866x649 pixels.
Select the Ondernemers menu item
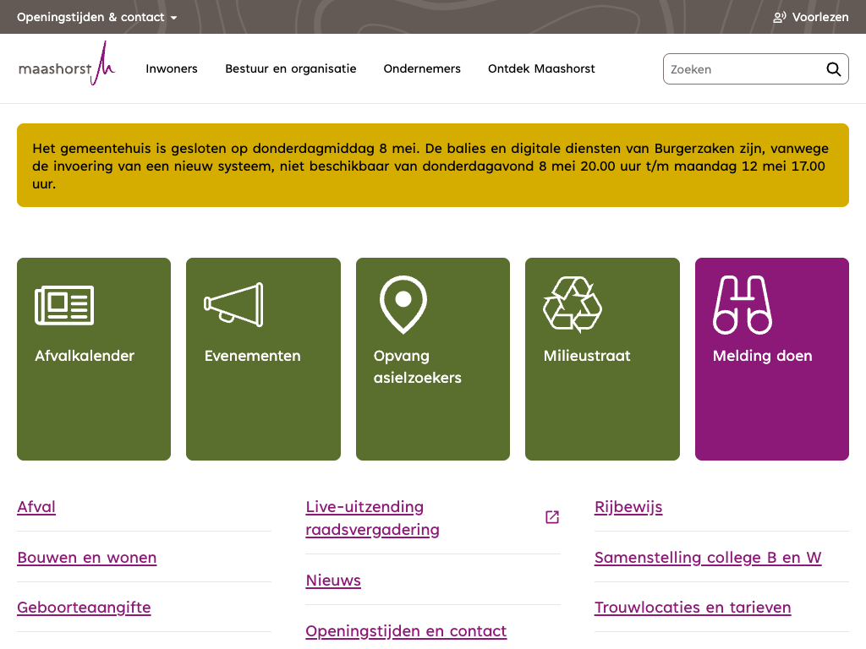(422, 69)
